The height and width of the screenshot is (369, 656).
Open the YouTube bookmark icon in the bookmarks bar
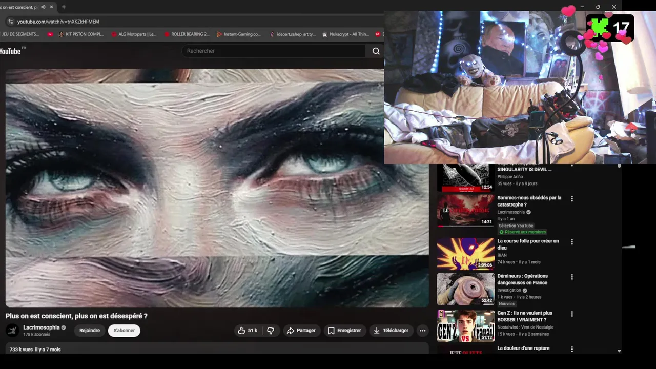click(x=50, y=34)
